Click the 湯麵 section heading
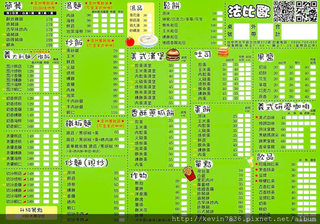320x224 pixels. tap(73, 6)
